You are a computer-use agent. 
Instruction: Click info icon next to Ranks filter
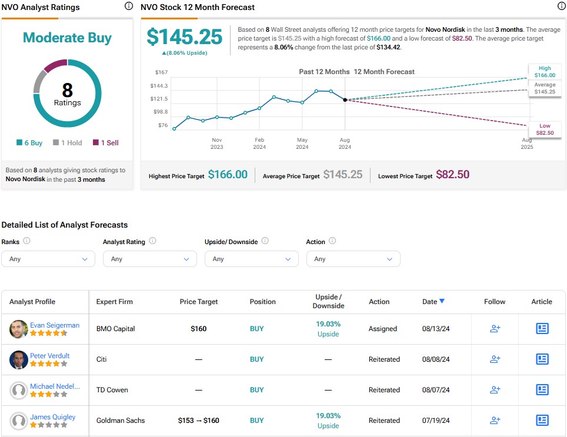tap(26, 241)
